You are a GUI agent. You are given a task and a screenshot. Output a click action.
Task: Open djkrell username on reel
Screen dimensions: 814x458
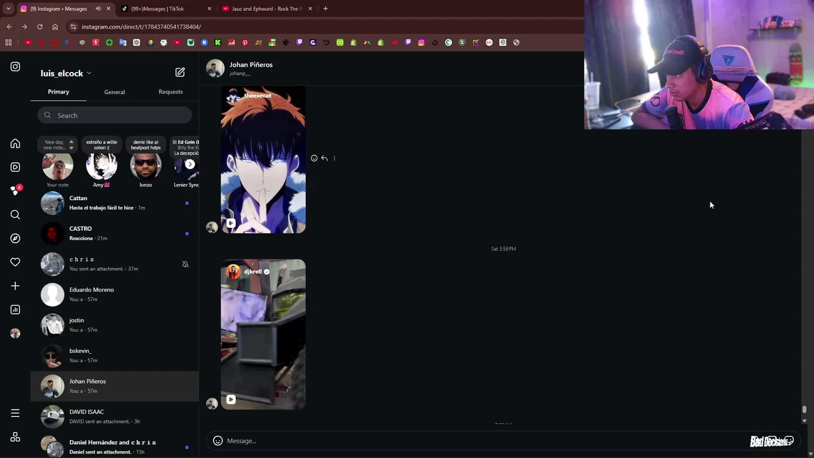coord(253,272)
